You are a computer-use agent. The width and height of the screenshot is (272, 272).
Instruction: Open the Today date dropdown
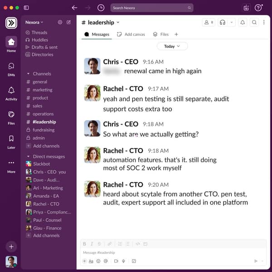[172, 46]
